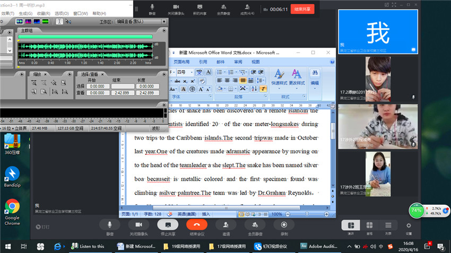Click the empty selection end field
The image size is (451, 253).
coord(123,86)
